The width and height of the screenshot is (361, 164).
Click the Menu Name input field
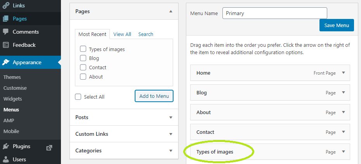pos(275,13)
